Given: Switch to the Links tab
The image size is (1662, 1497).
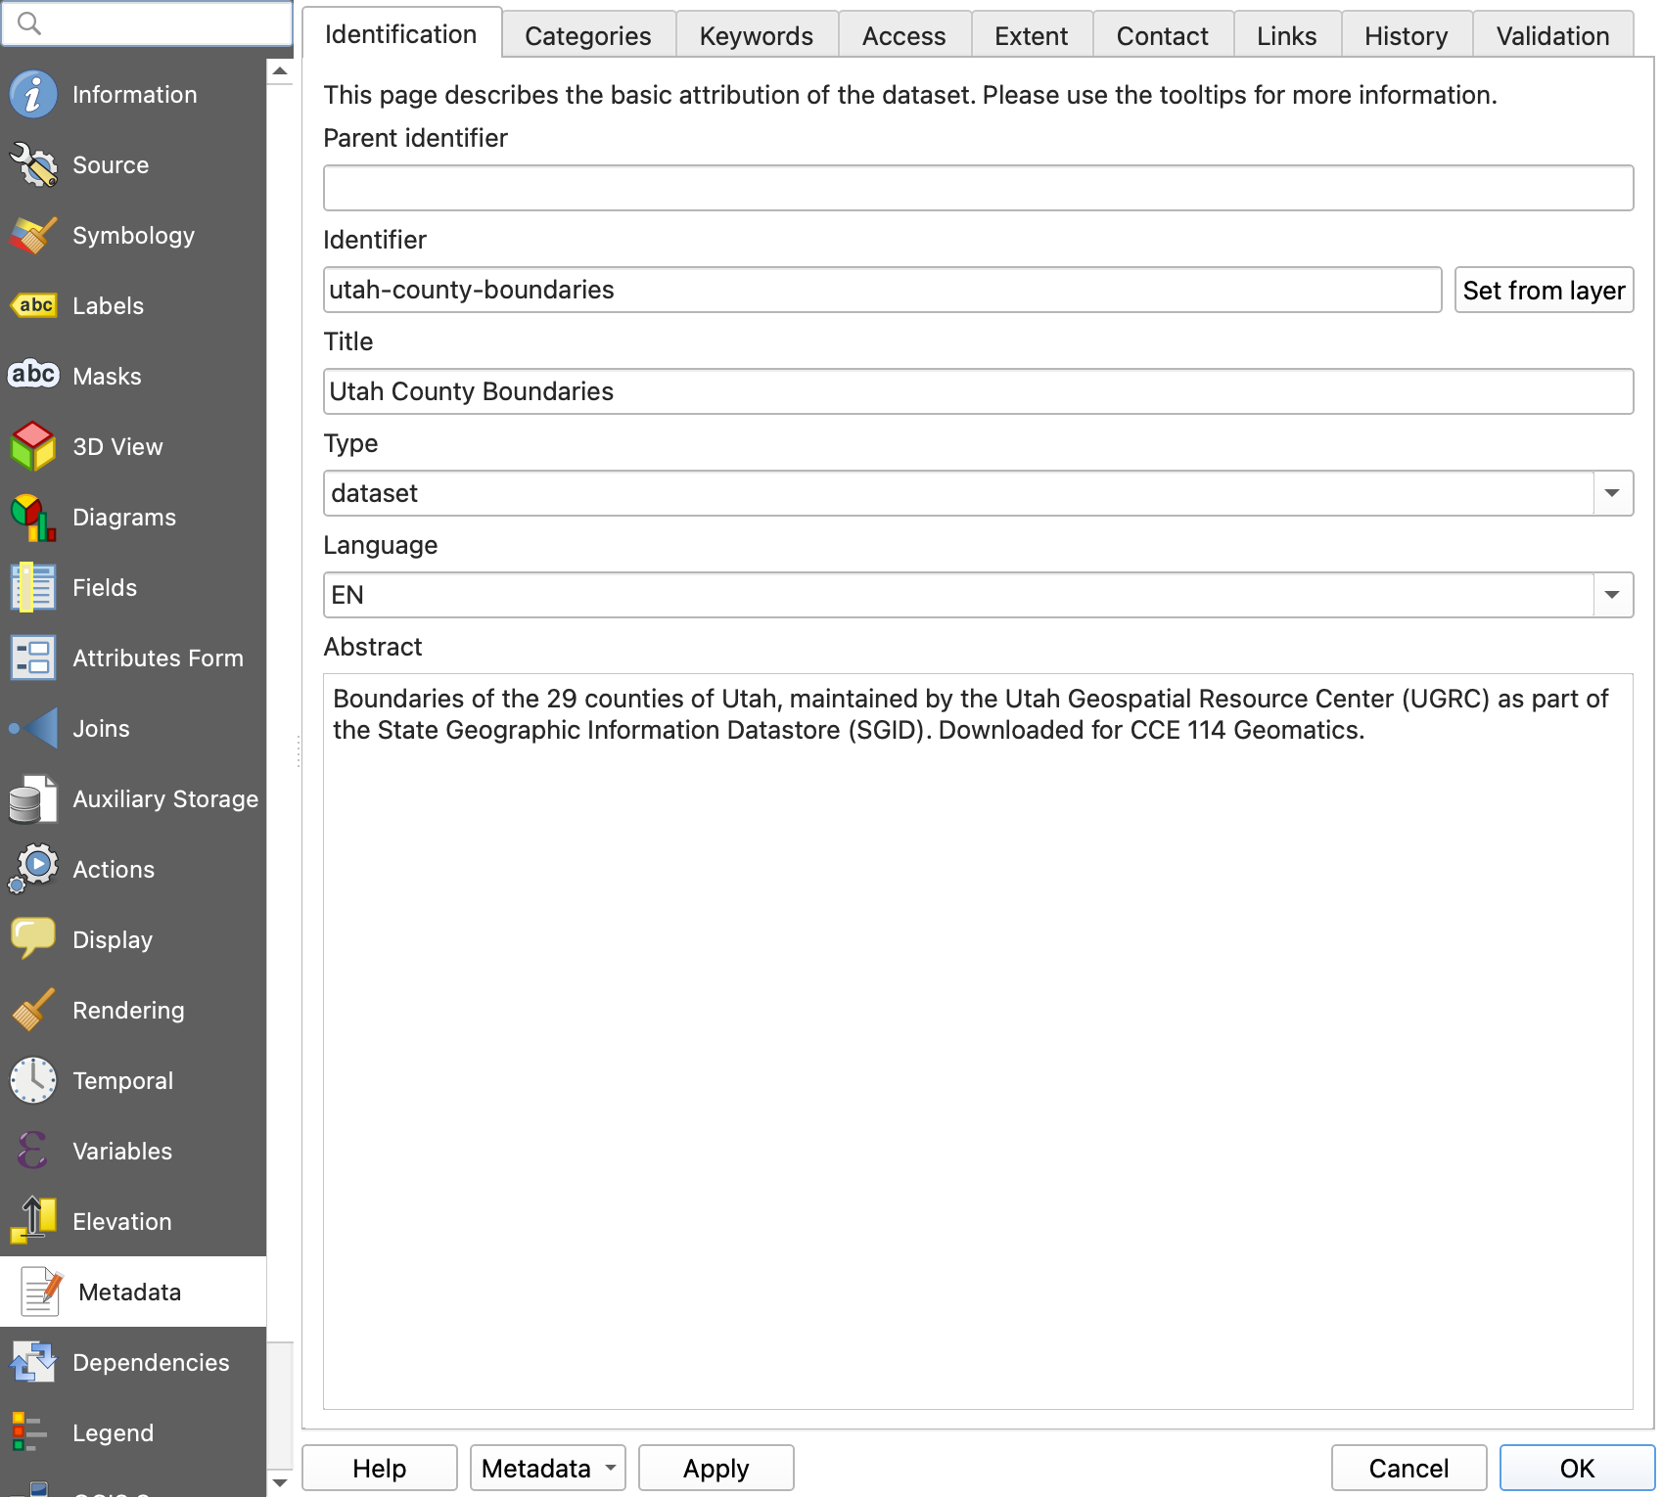Looking at the screenshot, I should [1287, 36].
